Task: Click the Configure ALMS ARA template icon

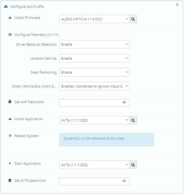Action: (6, 6)
